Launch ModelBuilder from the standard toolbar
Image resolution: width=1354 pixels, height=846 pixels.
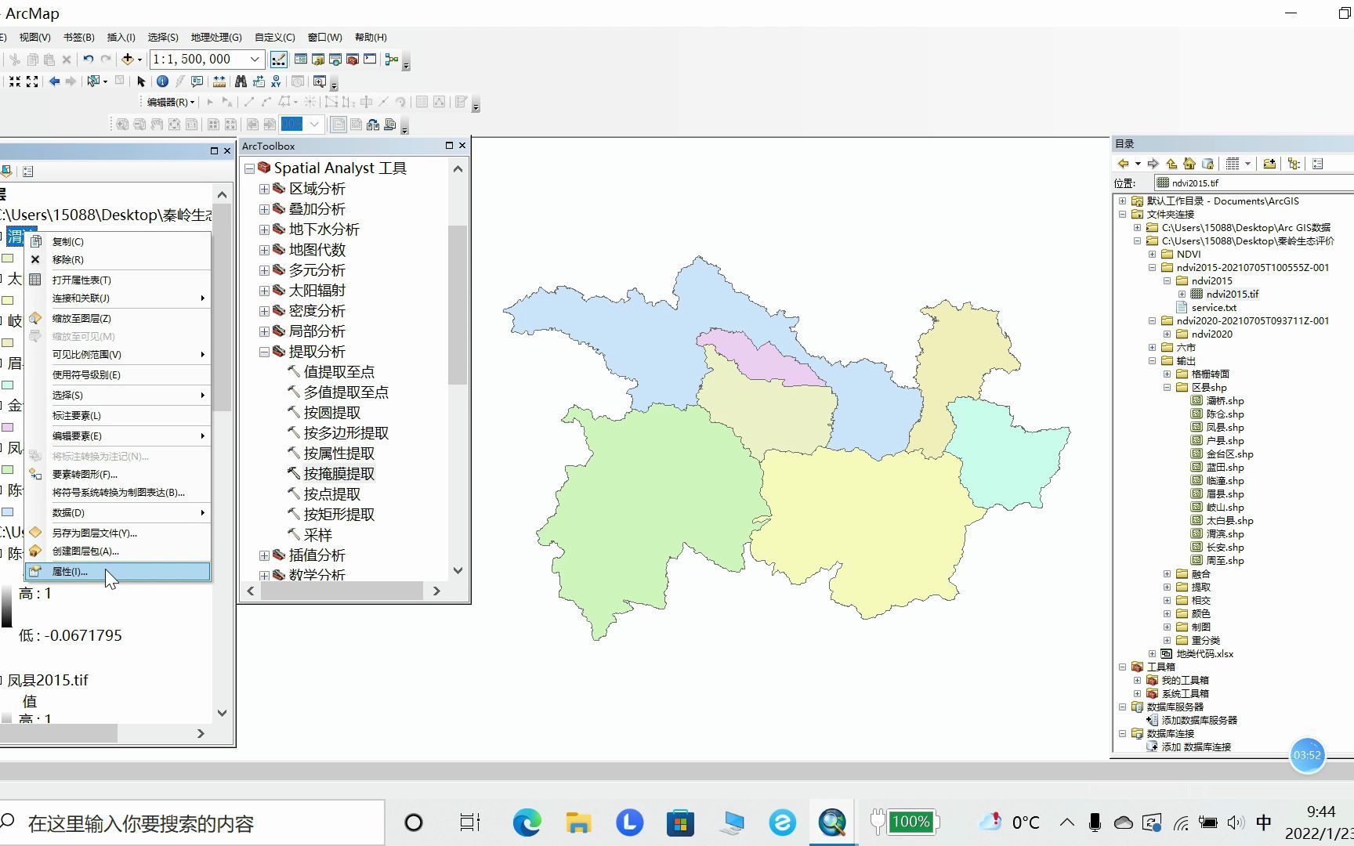coord(392,60)
